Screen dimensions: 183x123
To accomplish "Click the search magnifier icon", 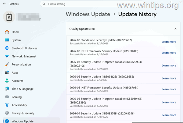I will (44, 4).
